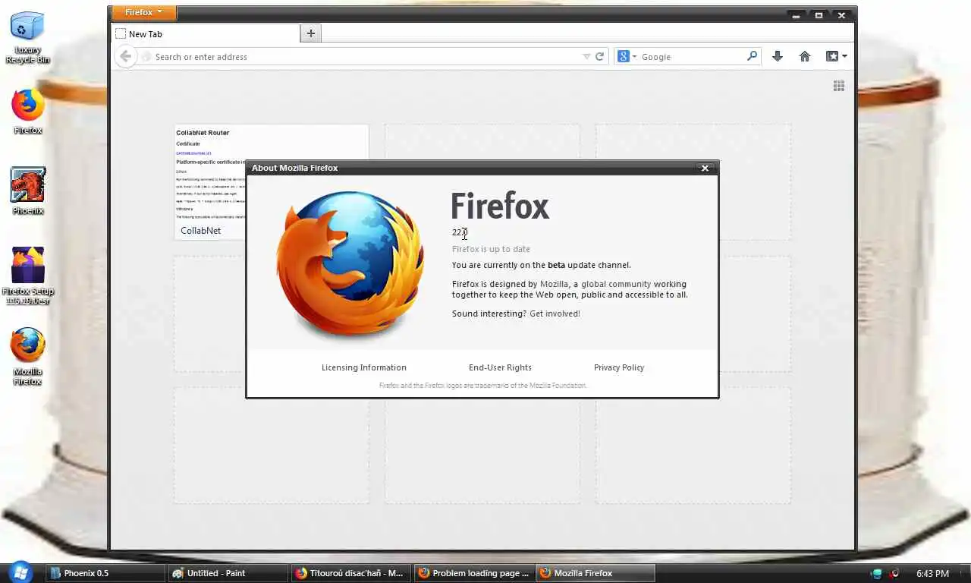The height and width of the screenshot is (583, 971).
Task: Click the Google search input field
Action: 693,57
